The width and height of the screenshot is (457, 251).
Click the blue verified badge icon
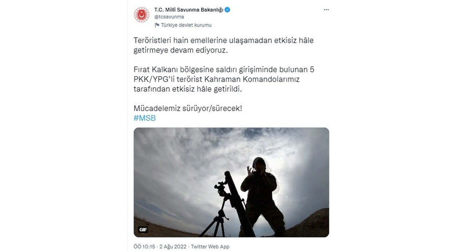227,10
